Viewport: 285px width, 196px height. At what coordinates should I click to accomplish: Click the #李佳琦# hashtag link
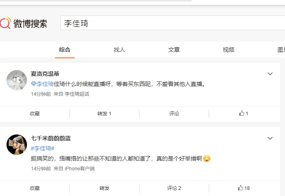coord(42,148)
